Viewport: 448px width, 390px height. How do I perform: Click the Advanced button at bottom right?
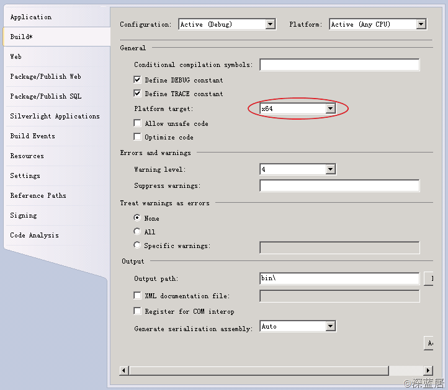click(429, 343)
